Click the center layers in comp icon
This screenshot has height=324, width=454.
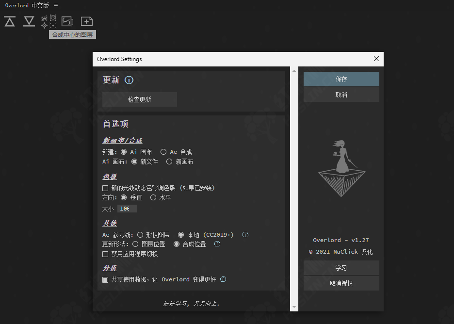(x=53, y=26)
